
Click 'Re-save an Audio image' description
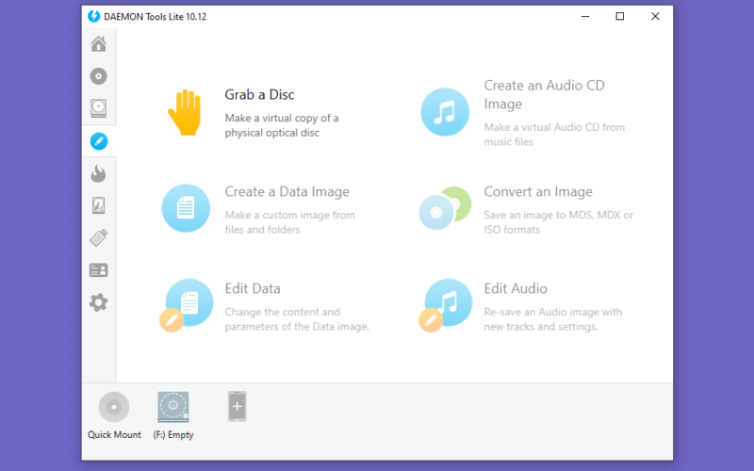click(553, 319)
